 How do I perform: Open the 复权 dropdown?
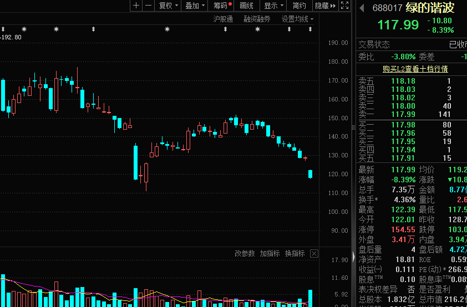click(x=168, y=6)
